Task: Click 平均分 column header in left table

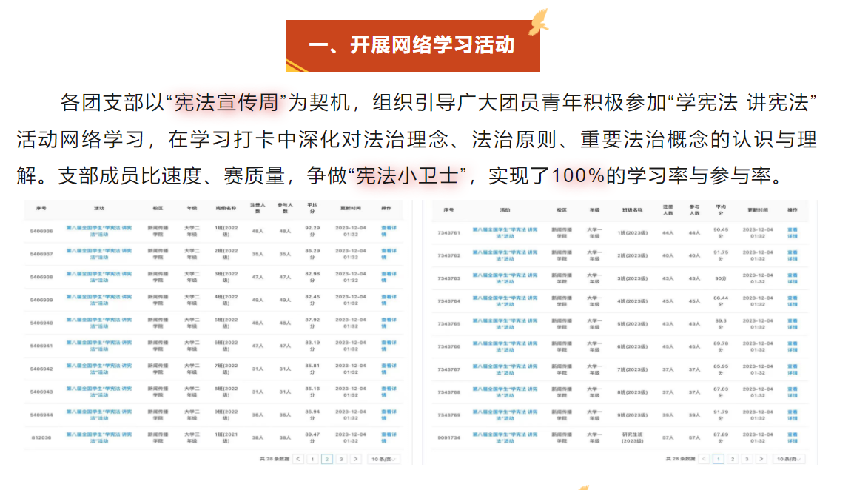Action: pyautogui.click(x=312, y=207)
